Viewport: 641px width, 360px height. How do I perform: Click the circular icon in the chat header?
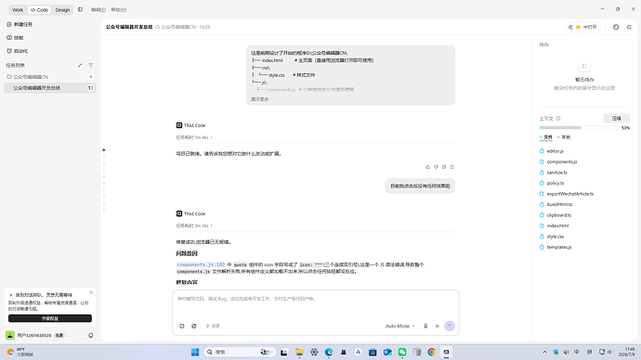tap(616, 27)
